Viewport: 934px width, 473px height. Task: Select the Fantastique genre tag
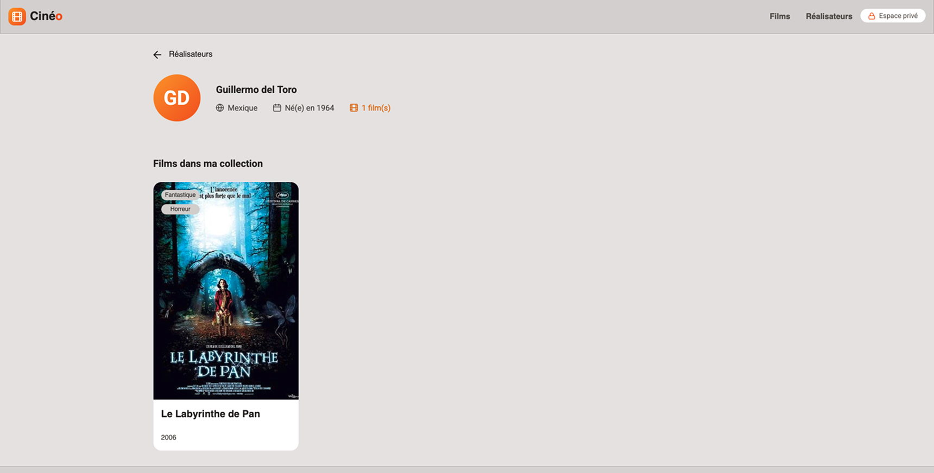pyautogui.click(x=180, y=195)
